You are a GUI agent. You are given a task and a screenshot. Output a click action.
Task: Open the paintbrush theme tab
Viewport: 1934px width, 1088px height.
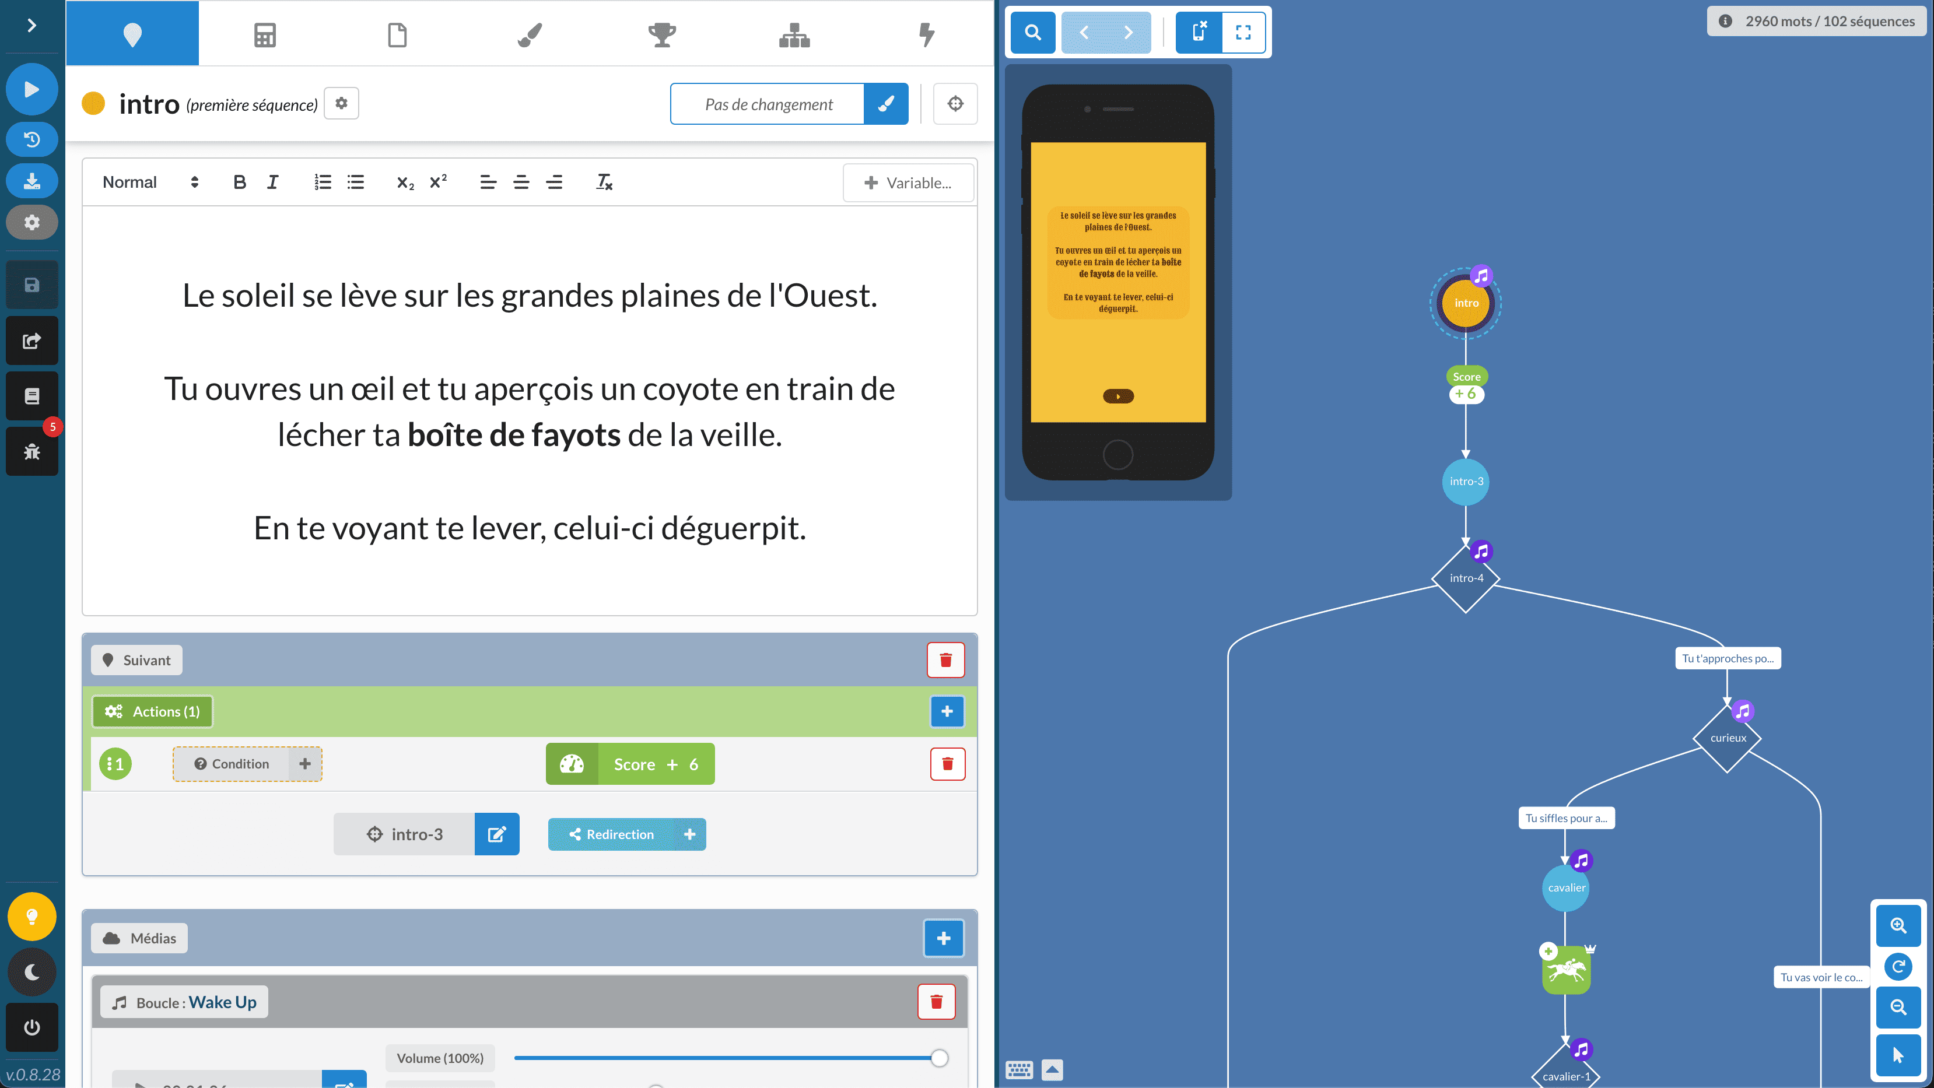530,34
